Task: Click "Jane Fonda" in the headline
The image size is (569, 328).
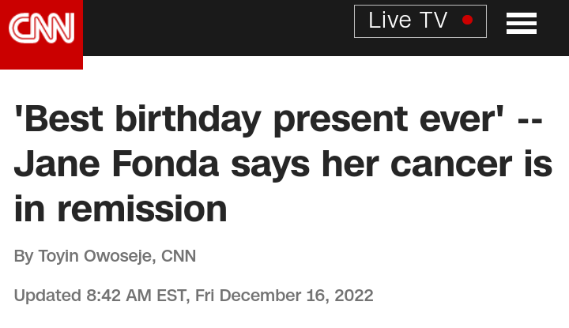Action: [117, 164]
